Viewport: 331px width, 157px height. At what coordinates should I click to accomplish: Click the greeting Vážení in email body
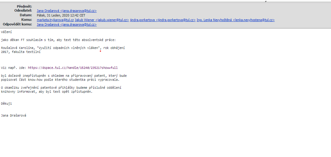tap(6, 32)
